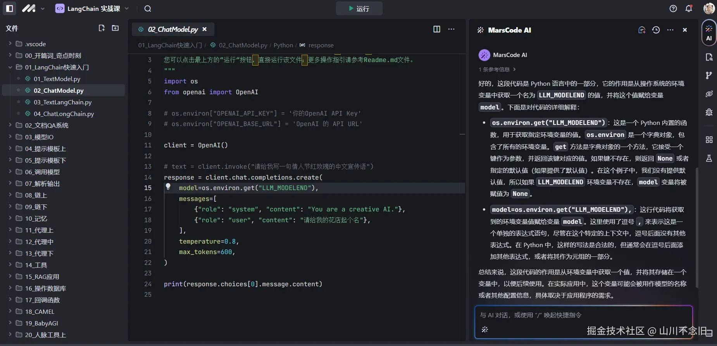Open the help question mark icon
Viewport: 717px width, 346px height.
point(673,9)
